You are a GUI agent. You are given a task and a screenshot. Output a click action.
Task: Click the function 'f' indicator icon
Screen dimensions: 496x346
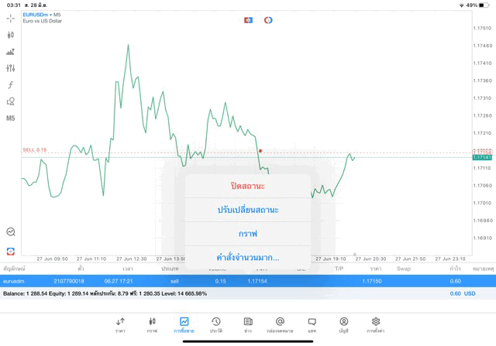(11, 85)
